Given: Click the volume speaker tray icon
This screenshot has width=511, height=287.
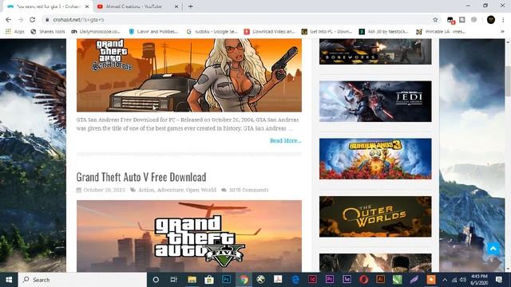Looking at the screenshot, I should (x=463, y=280).
